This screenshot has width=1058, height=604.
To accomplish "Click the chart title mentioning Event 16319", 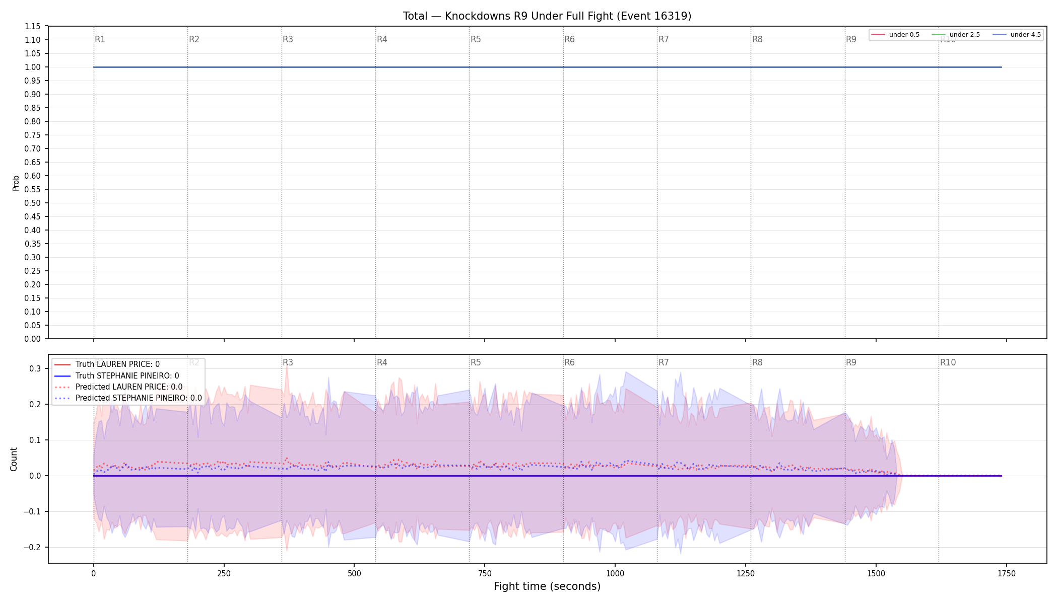I will click(547, 16).
